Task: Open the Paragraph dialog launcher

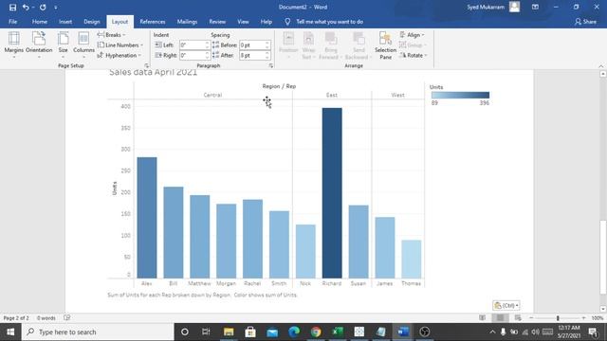Action: tap(271, 65)
